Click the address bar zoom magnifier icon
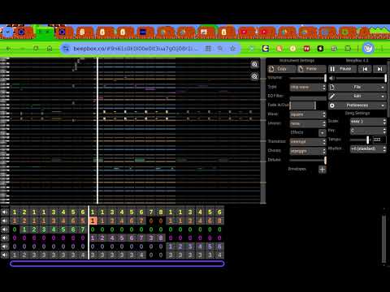390x292 pixels. click(220, 49)
